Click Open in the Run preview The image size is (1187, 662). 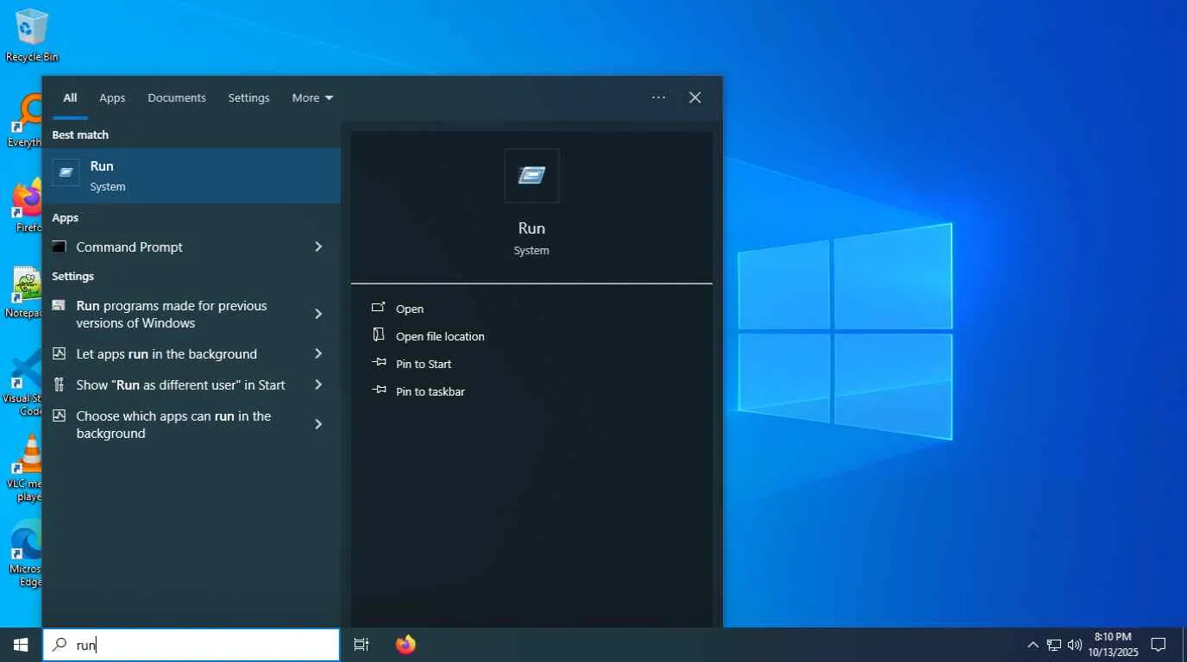point(410,309)
